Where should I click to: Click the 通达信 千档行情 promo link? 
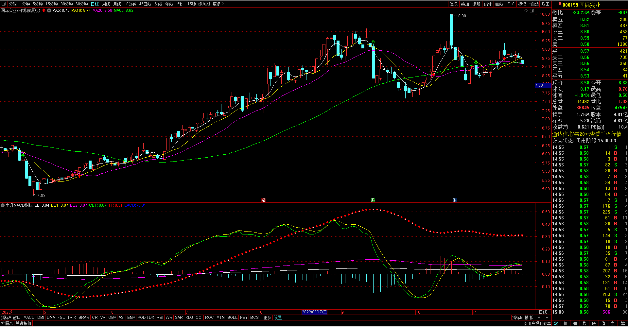point(586,134)
